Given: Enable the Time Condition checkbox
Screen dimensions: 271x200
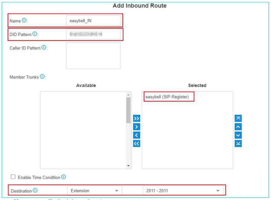Looking at the screenshot, I should 13,177.
